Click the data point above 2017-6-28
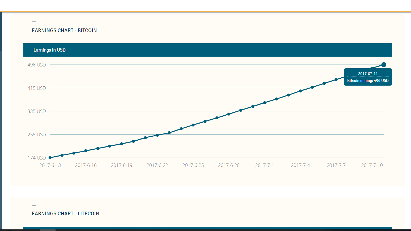The width and height of the screenshot is (411, 231). 229,114
